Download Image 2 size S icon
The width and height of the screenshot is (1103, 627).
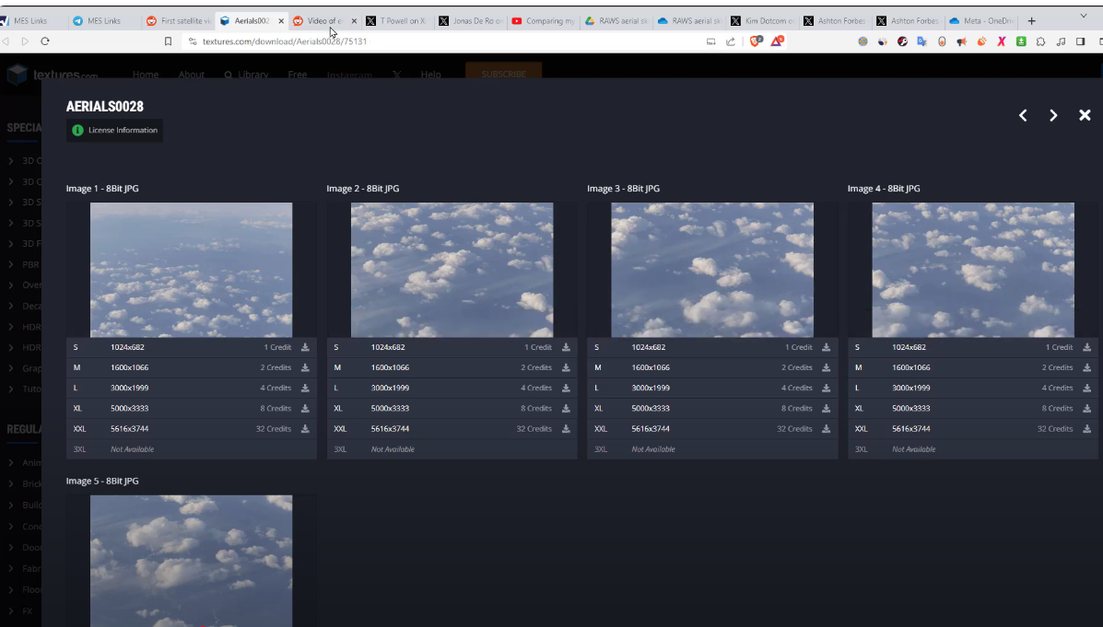pos(566,347)
